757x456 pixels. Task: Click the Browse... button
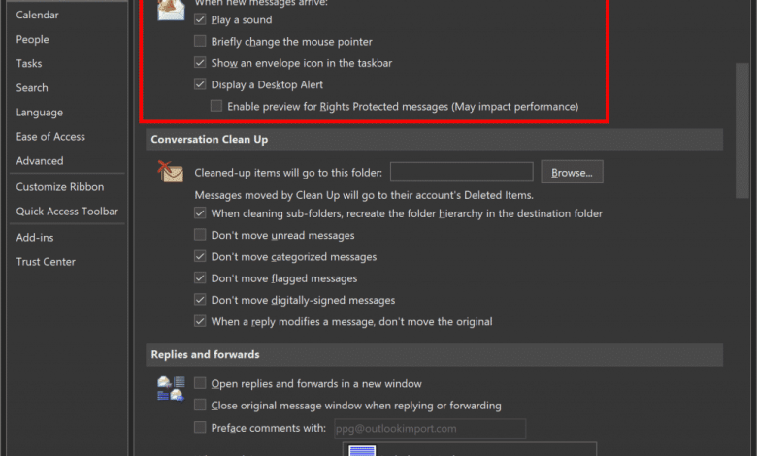coord(572,173)
